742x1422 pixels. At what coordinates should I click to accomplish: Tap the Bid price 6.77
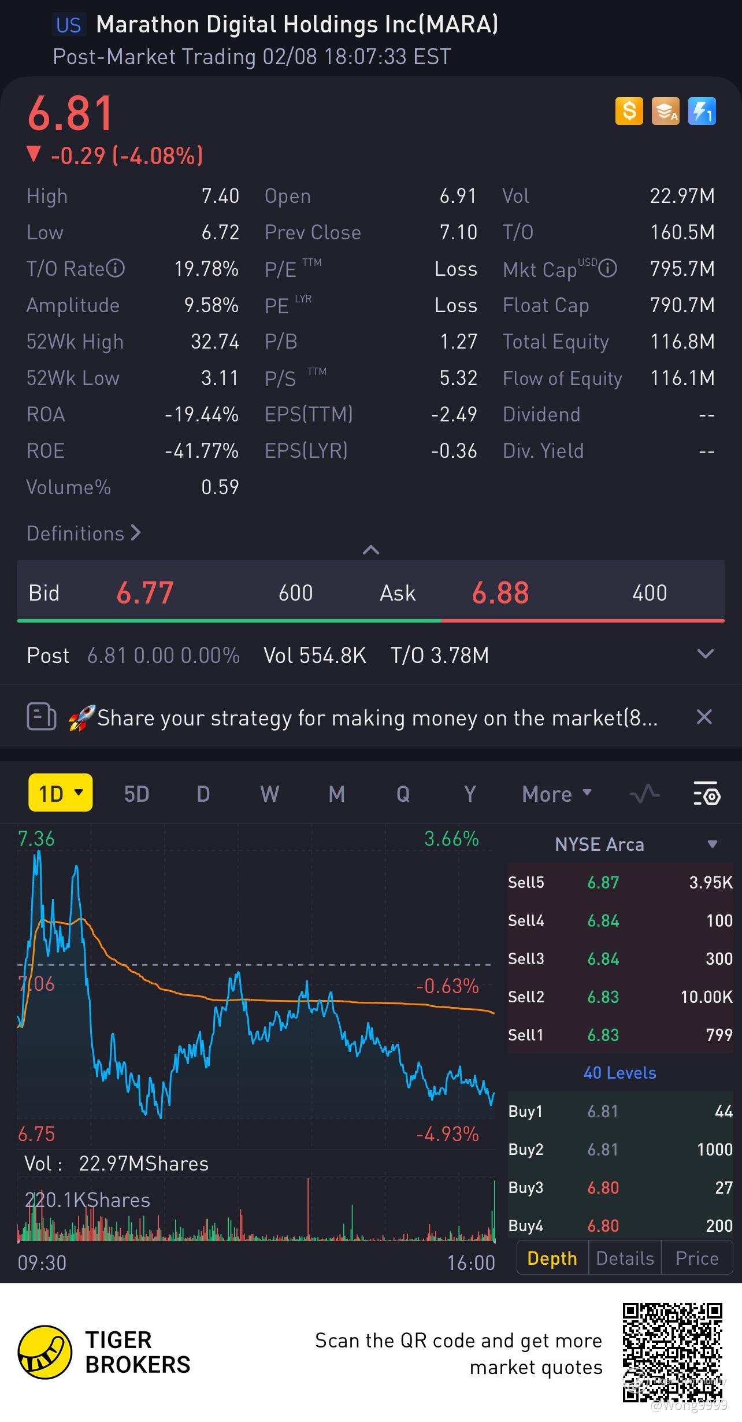pyautogui.click(x=145, y=592)
